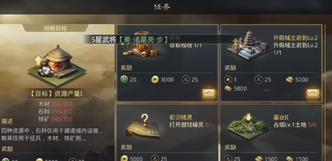
Task: Select the forest land occupation icon
Action: pyautogui.click(x=249, y=127)
